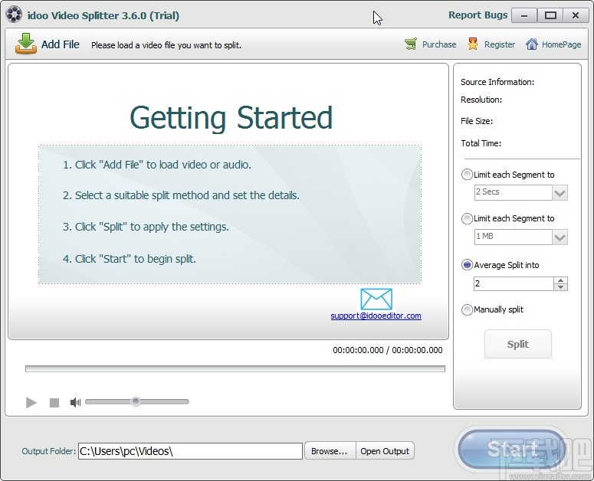Click the "Total Time:" label

pos(481,143)
